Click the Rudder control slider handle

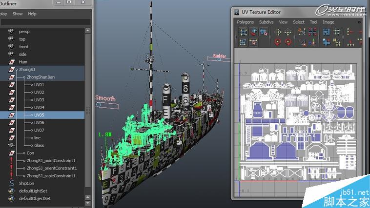219,59
